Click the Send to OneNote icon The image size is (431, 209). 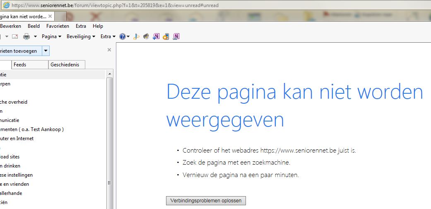[x=156, y=36]
